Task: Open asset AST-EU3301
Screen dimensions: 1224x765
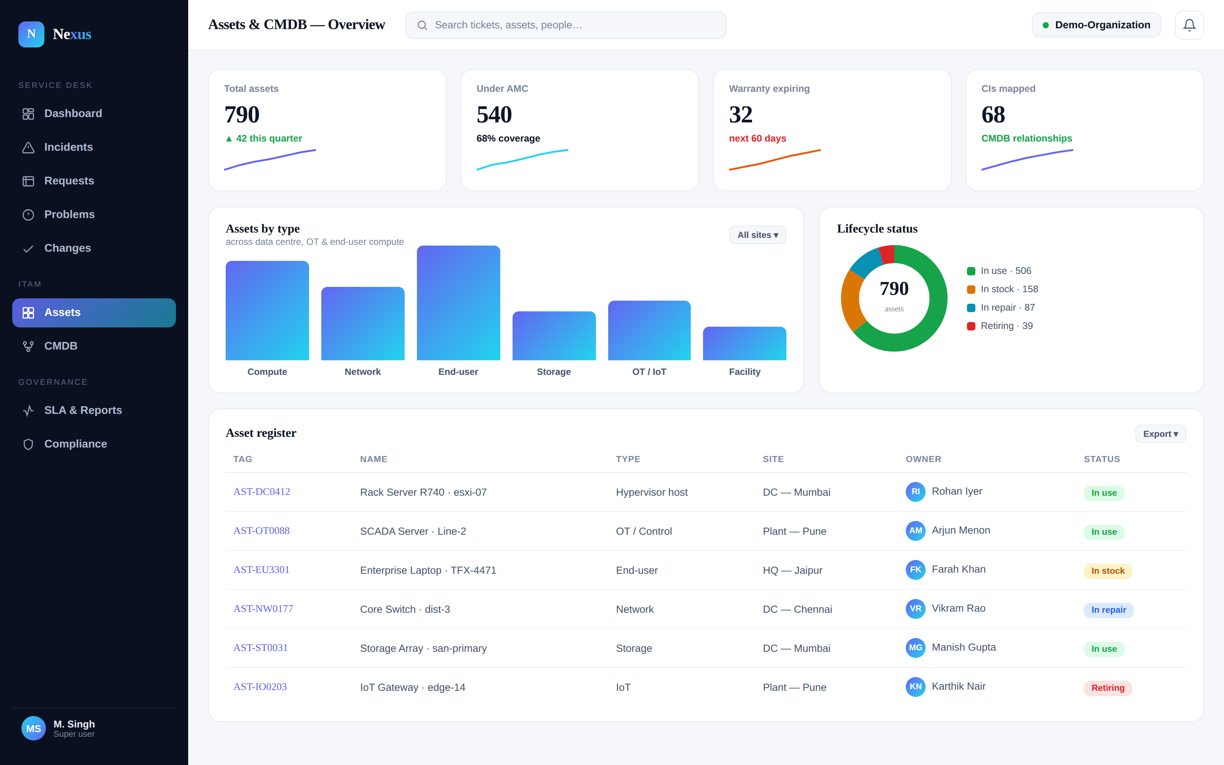Action: point(262,569)
